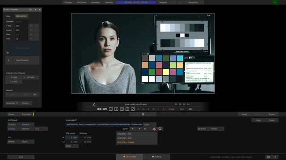Load a grading LUT file
This screenshot has width=286, height=160.
tap(150, 124)
